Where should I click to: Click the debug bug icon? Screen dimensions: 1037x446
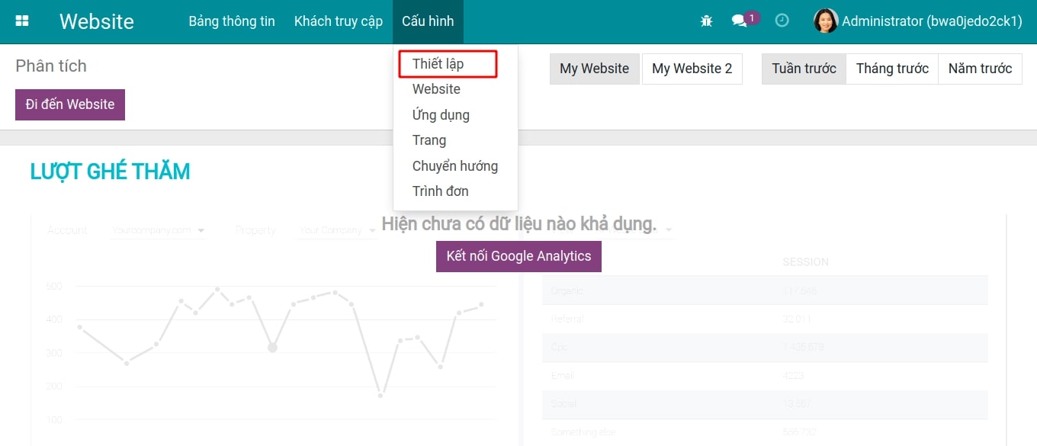[x=706, y=21]
